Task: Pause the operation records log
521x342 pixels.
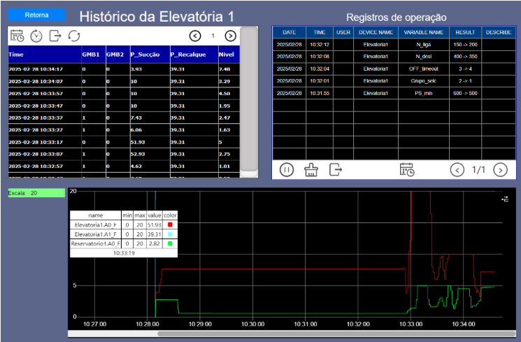Action: click(x=287, y=169)
